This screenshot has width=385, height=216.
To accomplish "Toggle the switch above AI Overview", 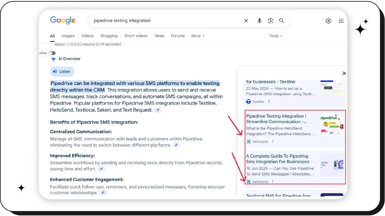I will [52, 53].
